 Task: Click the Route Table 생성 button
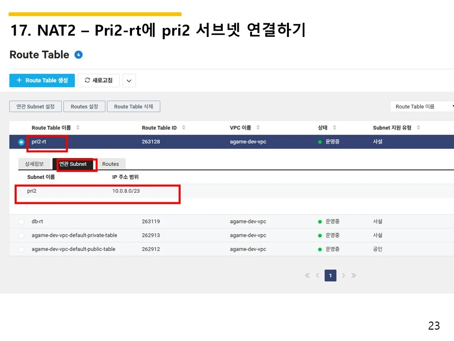42,80
